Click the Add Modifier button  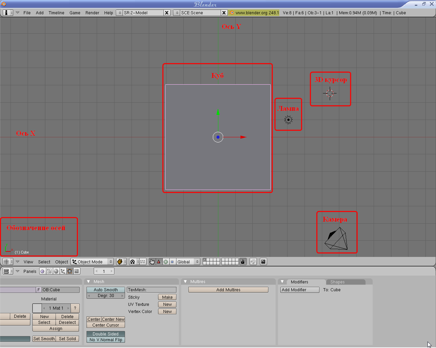click(299, 290)
